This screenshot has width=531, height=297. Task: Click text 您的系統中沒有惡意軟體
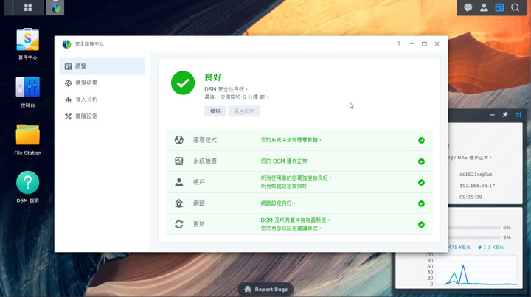pyautogui.click(x=291, y=140)
